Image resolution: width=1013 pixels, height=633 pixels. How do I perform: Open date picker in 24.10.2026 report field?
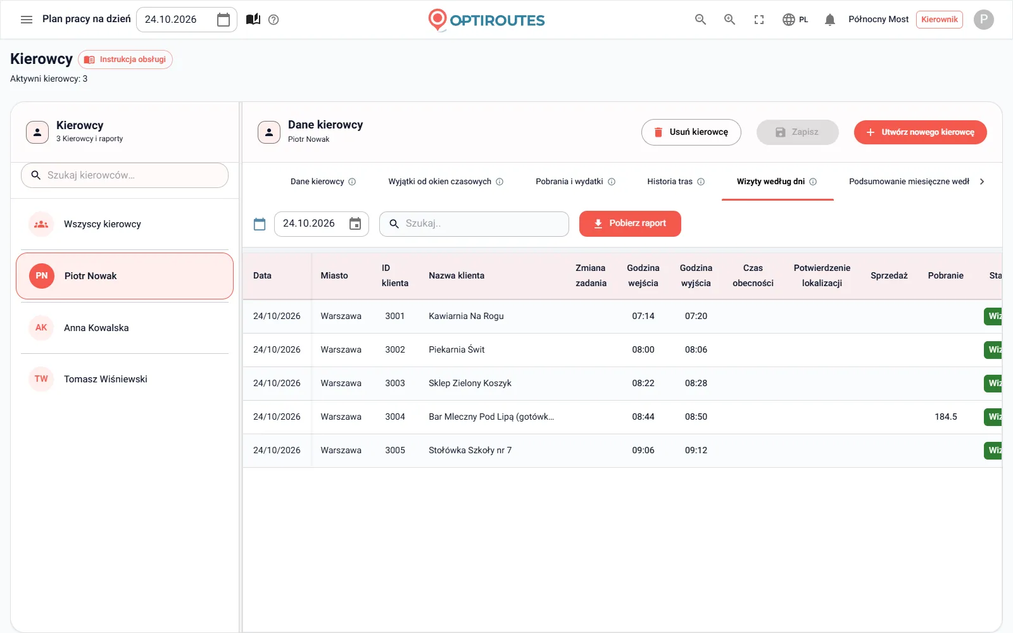(x=355, y=223)
